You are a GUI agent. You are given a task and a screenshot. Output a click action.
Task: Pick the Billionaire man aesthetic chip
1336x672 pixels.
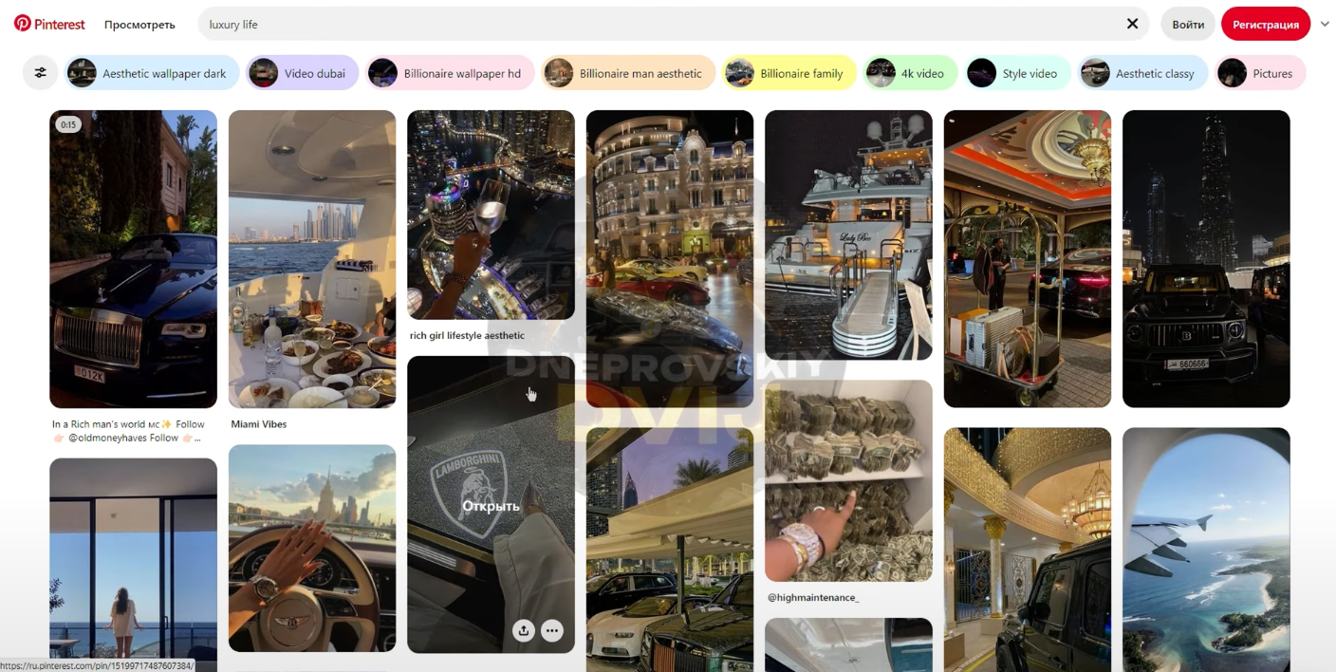(628, 73)
